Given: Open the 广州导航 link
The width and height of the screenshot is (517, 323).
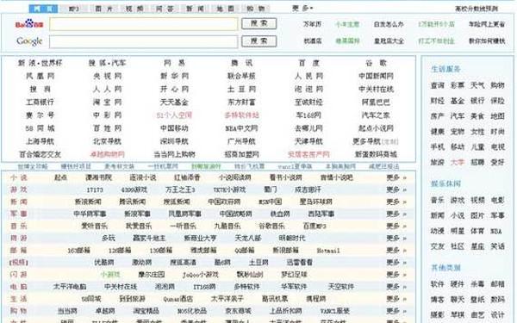Looking at the screenshot, I should coord(241,141).
